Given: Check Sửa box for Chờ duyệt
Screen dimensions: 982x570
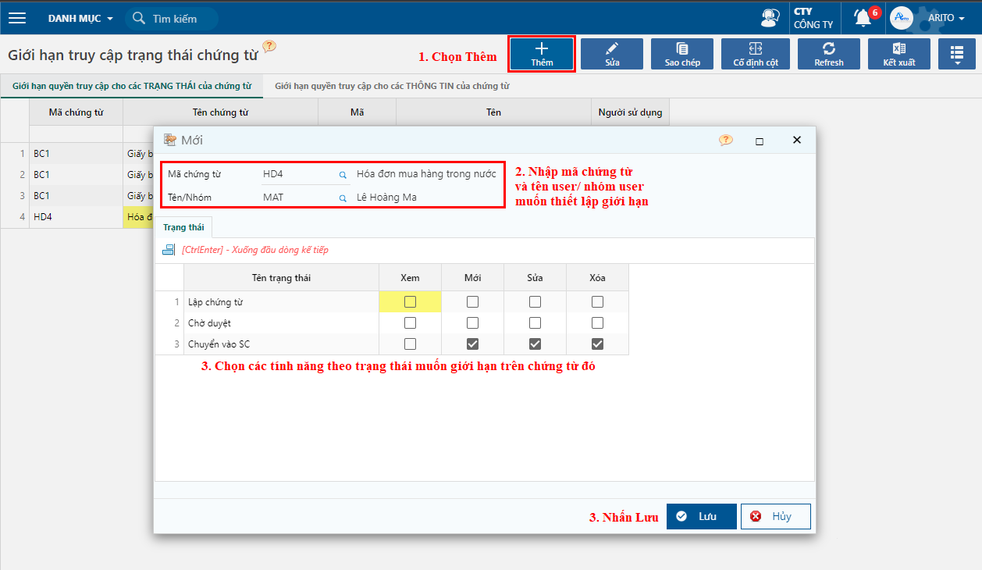Looking at the screenshot, I should coord(535,323).
